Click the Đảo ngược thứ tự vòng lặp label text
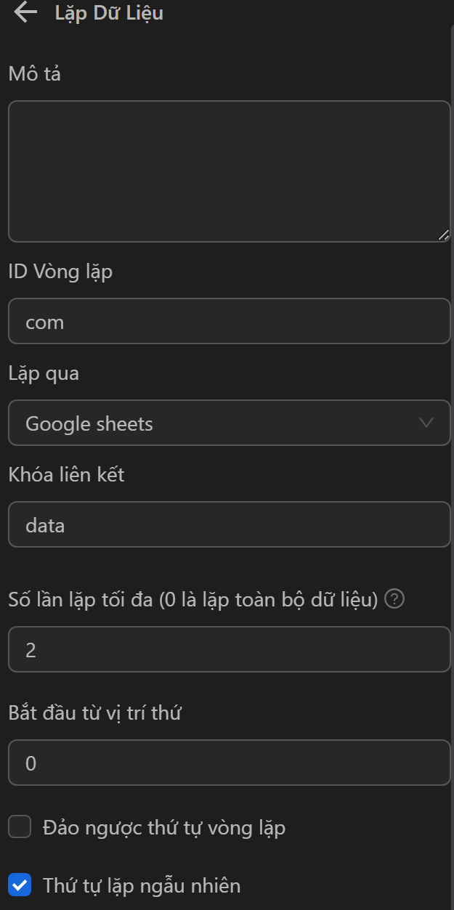The width and height of the screenshot is (454, 910). tap(164, 827)
